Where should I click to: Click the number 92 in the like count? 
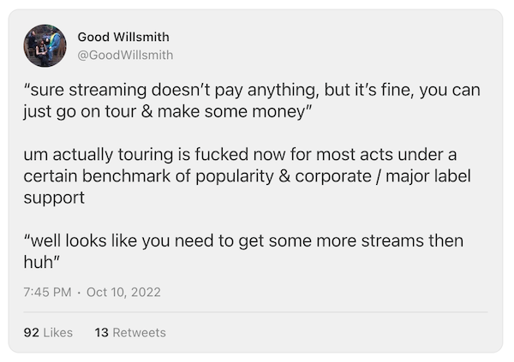pyautogui.click(x=32, y=332)
